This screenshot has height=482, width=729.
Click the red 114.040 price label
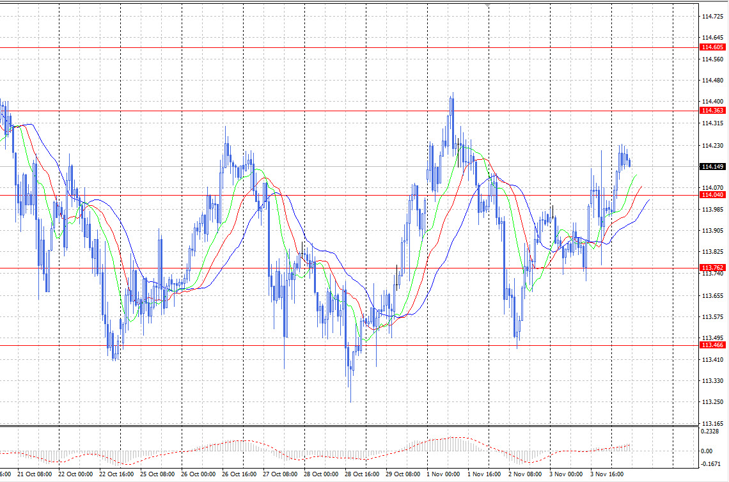point(712,195)
